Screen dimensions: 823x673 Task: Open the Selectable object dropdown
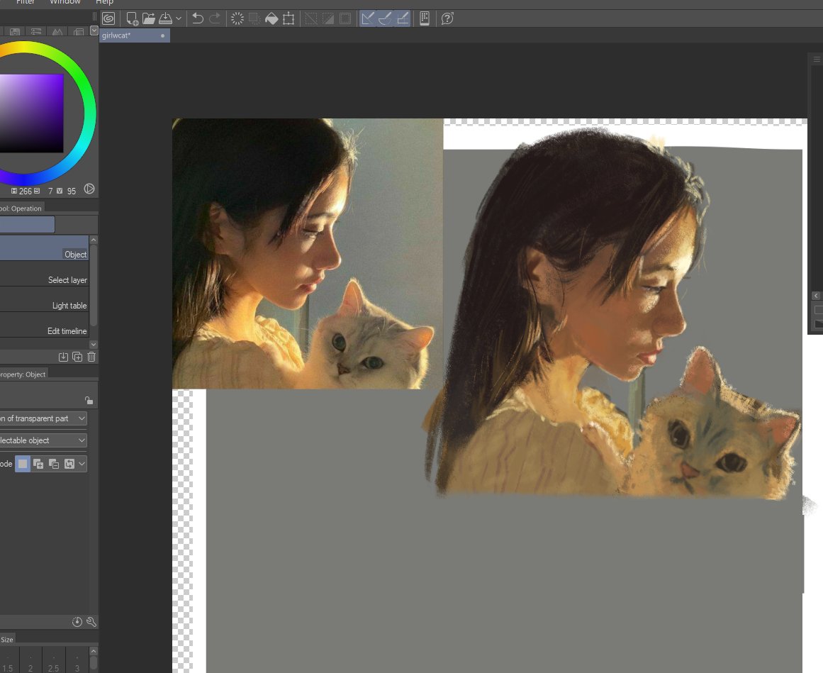[43, 440]
